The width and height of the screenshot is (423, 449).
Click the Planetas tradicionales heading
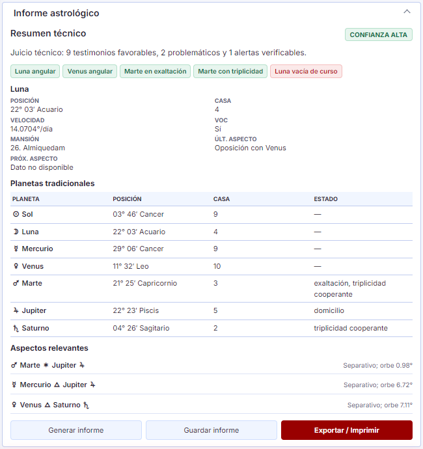coord(53,184)
